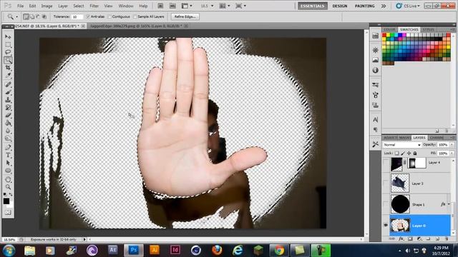This screenshot has height=257, width=458.
Task: Select the Eyedropper tool
Action: tap(8, 76)
